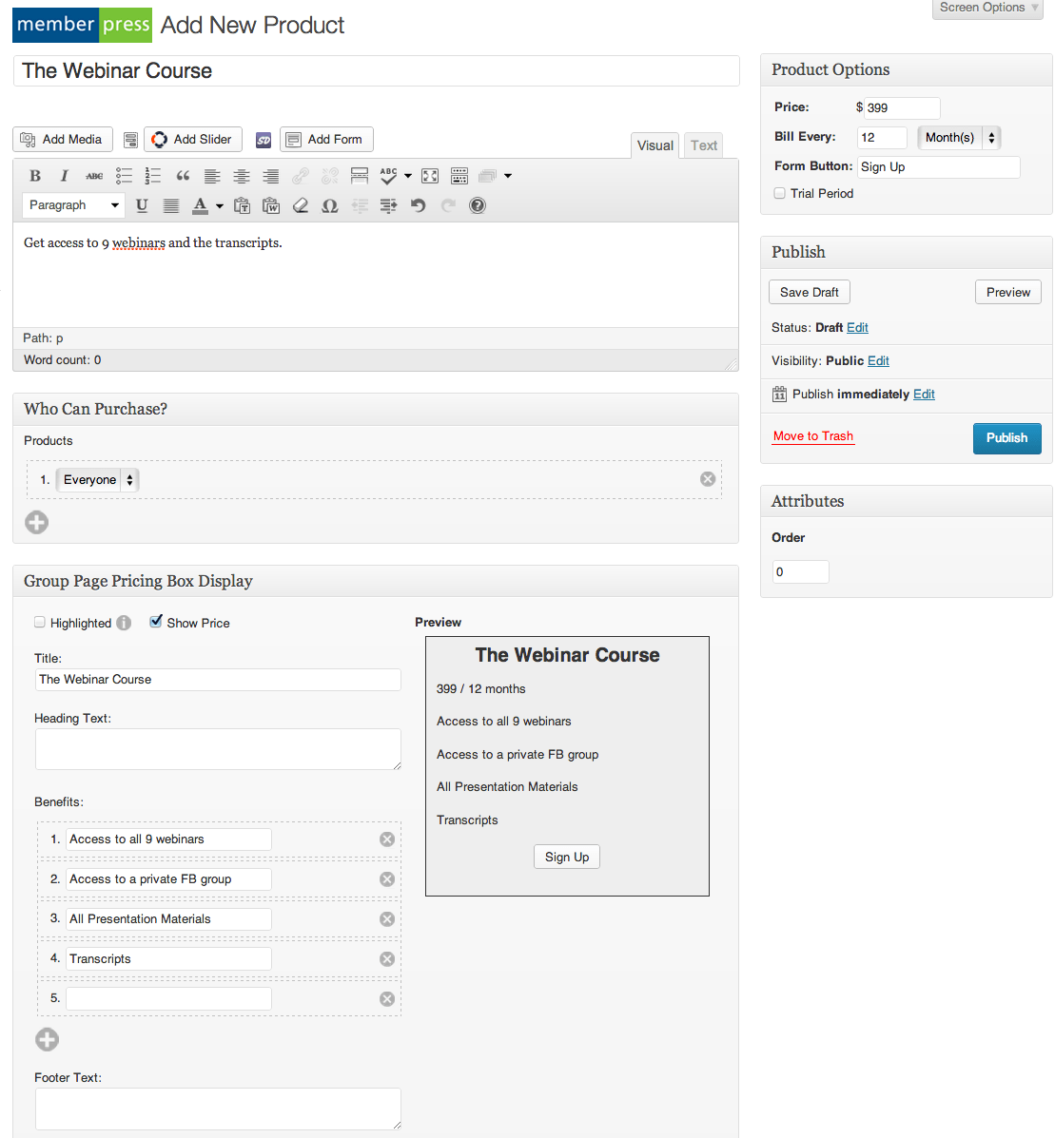Uncheck the Show Price checkbox
Screen dimensions: 1055x1138
[156, 622]
